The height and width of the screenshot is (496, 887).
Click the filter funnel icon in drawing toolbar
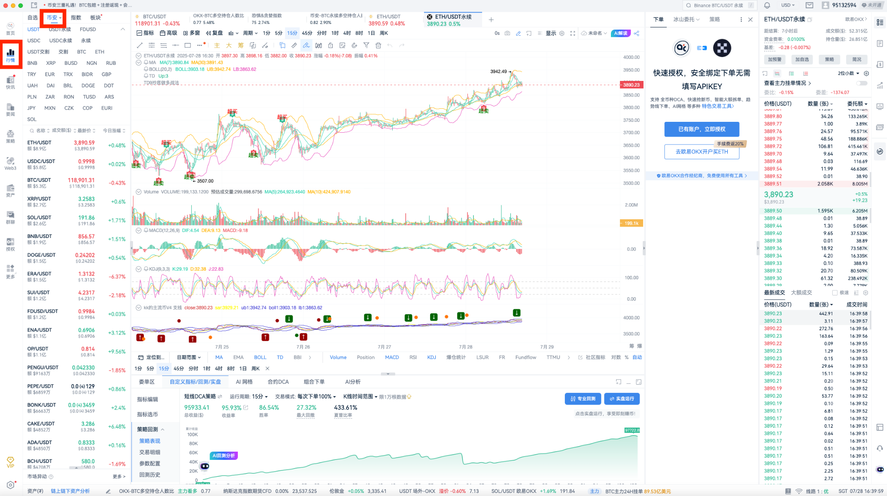(366, 45)
